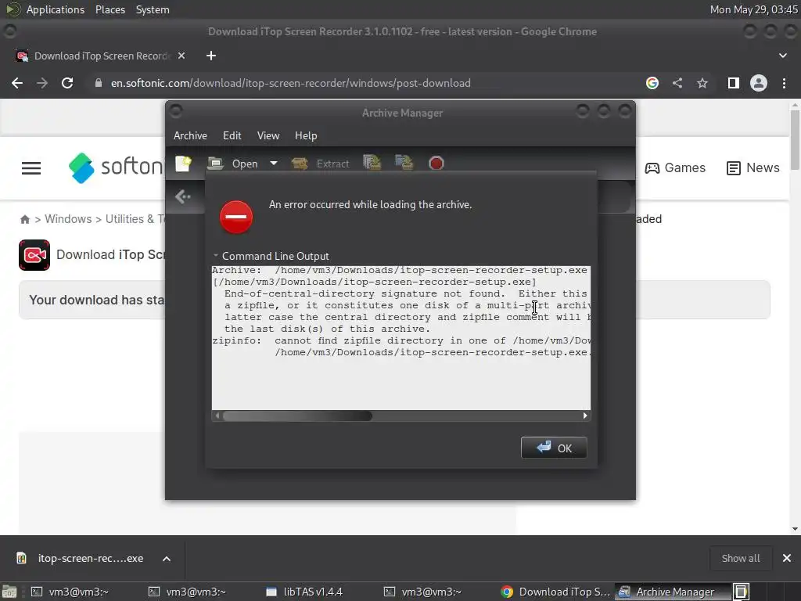
Task: Open Chrome three-dot menu
Action: (x=784, y=83)
